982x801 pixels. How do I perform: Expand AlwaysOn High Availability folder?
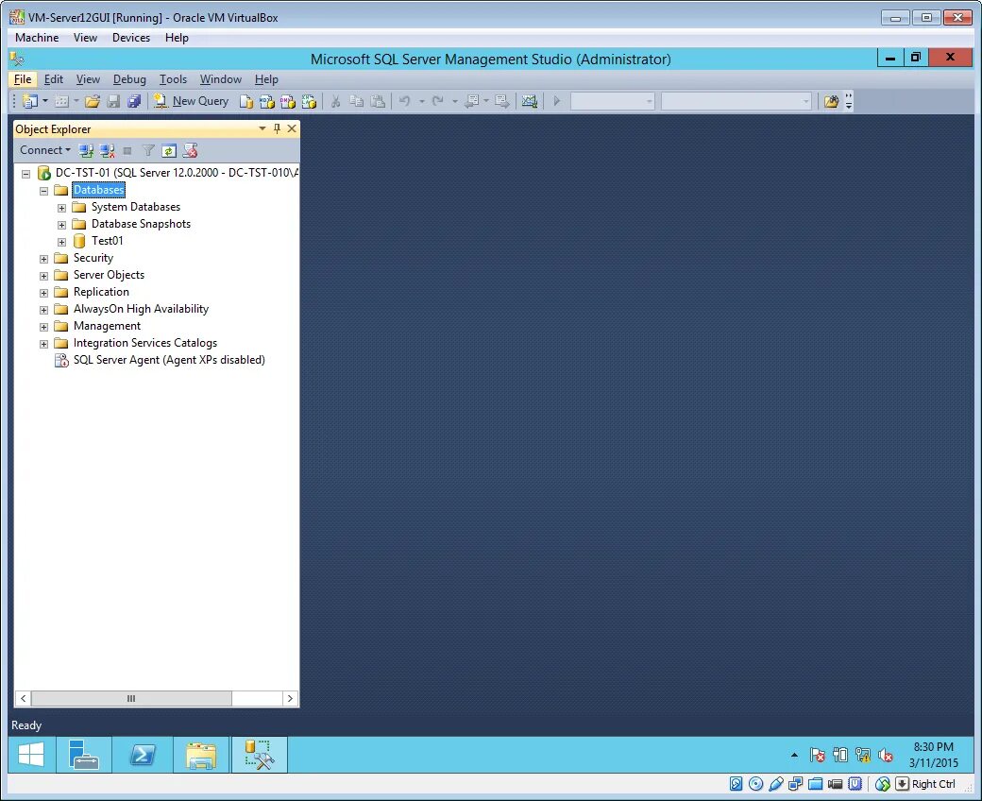coord(43,310)
